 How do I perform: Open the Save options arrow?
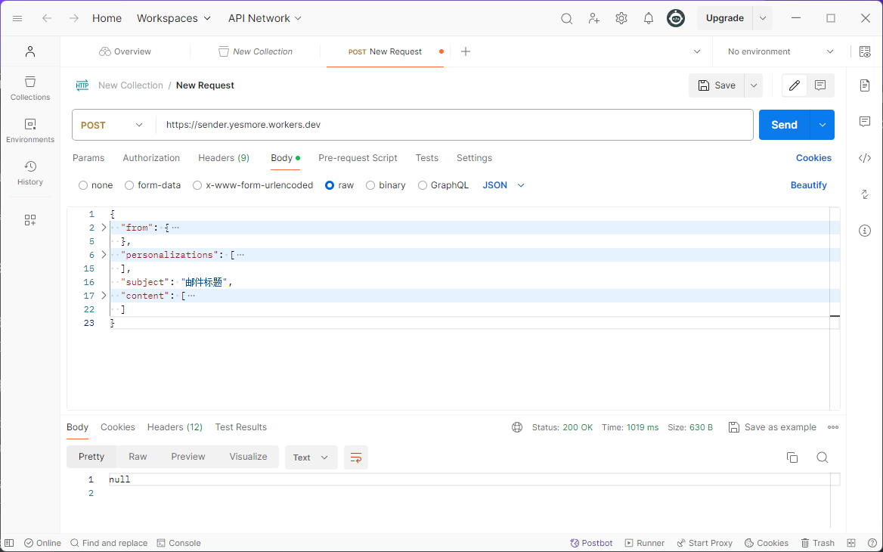click(754, 85)
